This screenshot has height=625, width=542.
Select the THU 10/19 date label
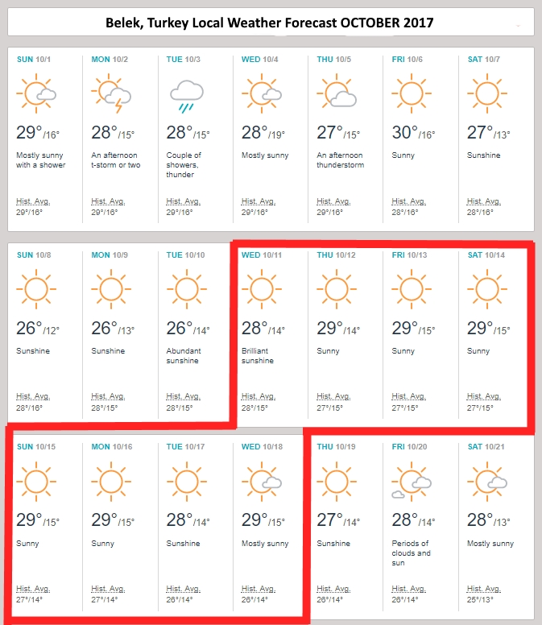(x=336, y=447)
